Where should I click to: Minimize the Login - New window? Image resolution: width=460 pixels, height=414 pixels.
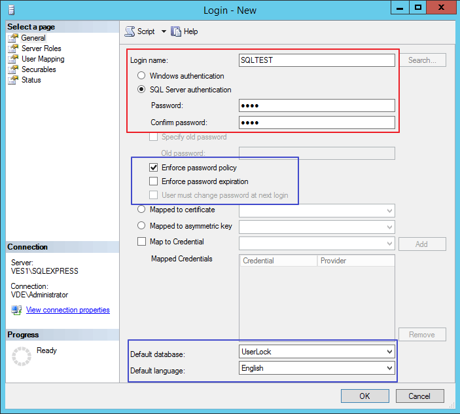click(x=400, y=8)
